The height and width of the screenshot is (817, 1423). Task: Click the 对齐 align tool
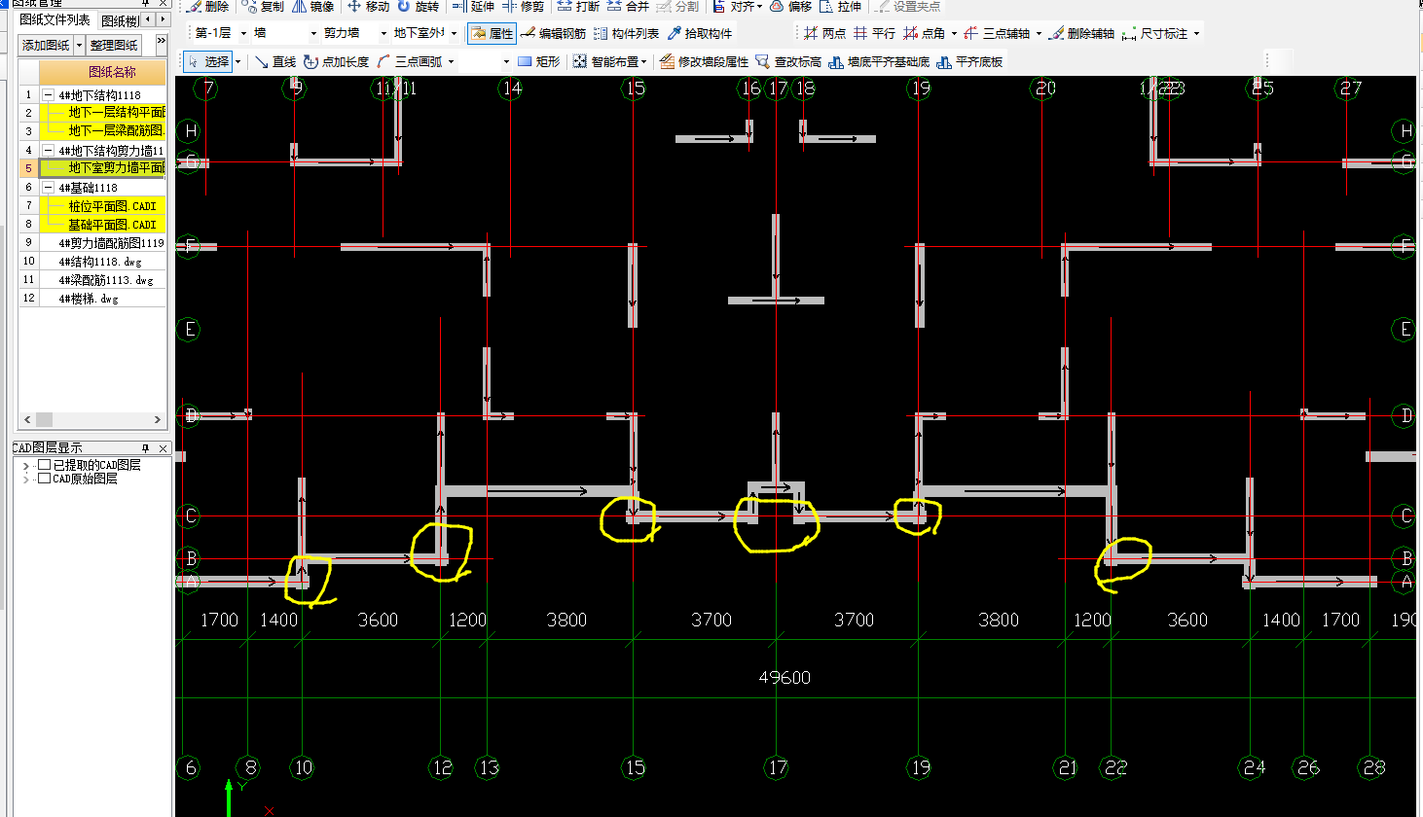tap(739, 6)
